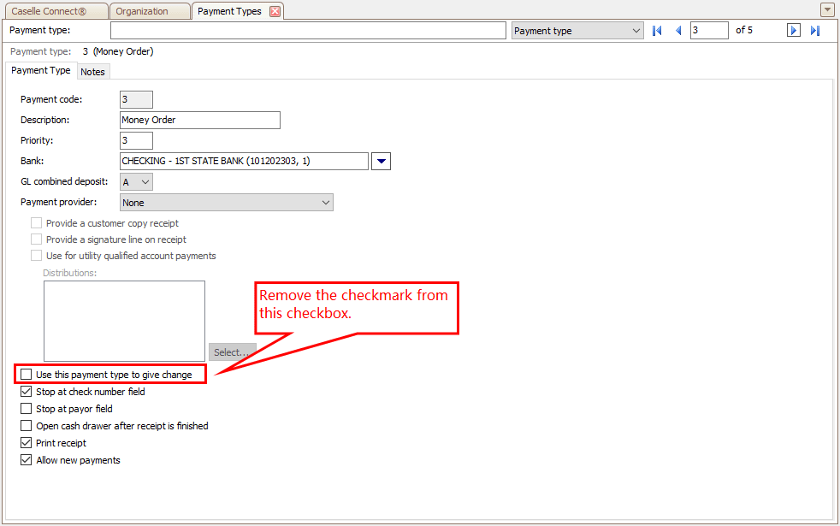Toggle Use this payment type to give change
This screenshot has width=840, height=526.
click(x=27, y=375)
